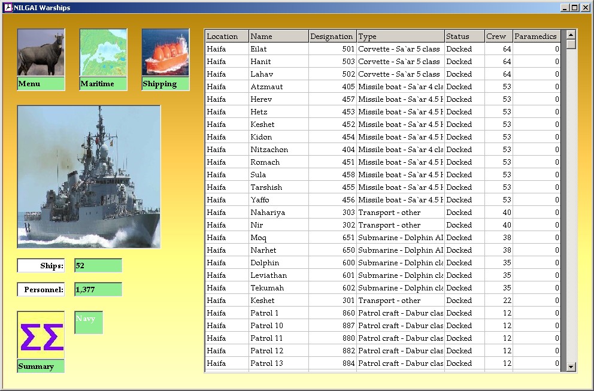Click the Paramedics column header
594x391 pixels.
[537, 37]
